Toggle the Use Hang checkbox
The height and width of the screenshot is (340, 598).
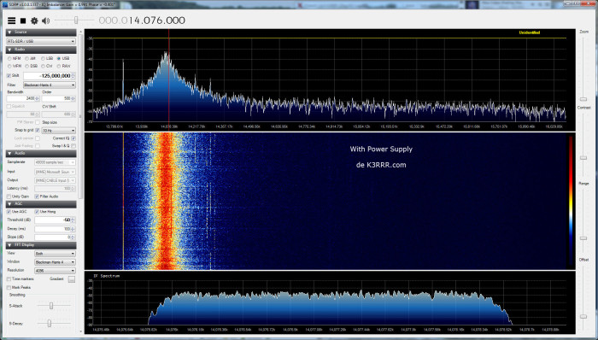(x=37, y=212)
